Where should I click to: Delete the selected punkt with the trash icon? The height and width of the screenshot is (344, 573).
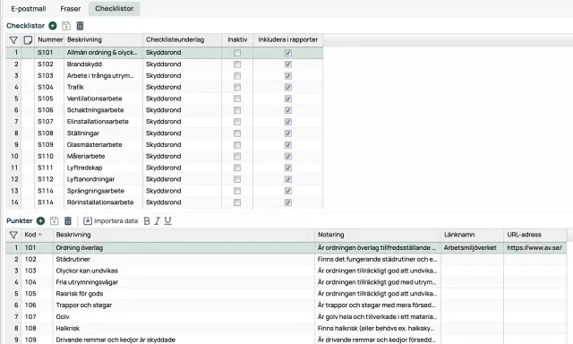[x=68, y=220]
